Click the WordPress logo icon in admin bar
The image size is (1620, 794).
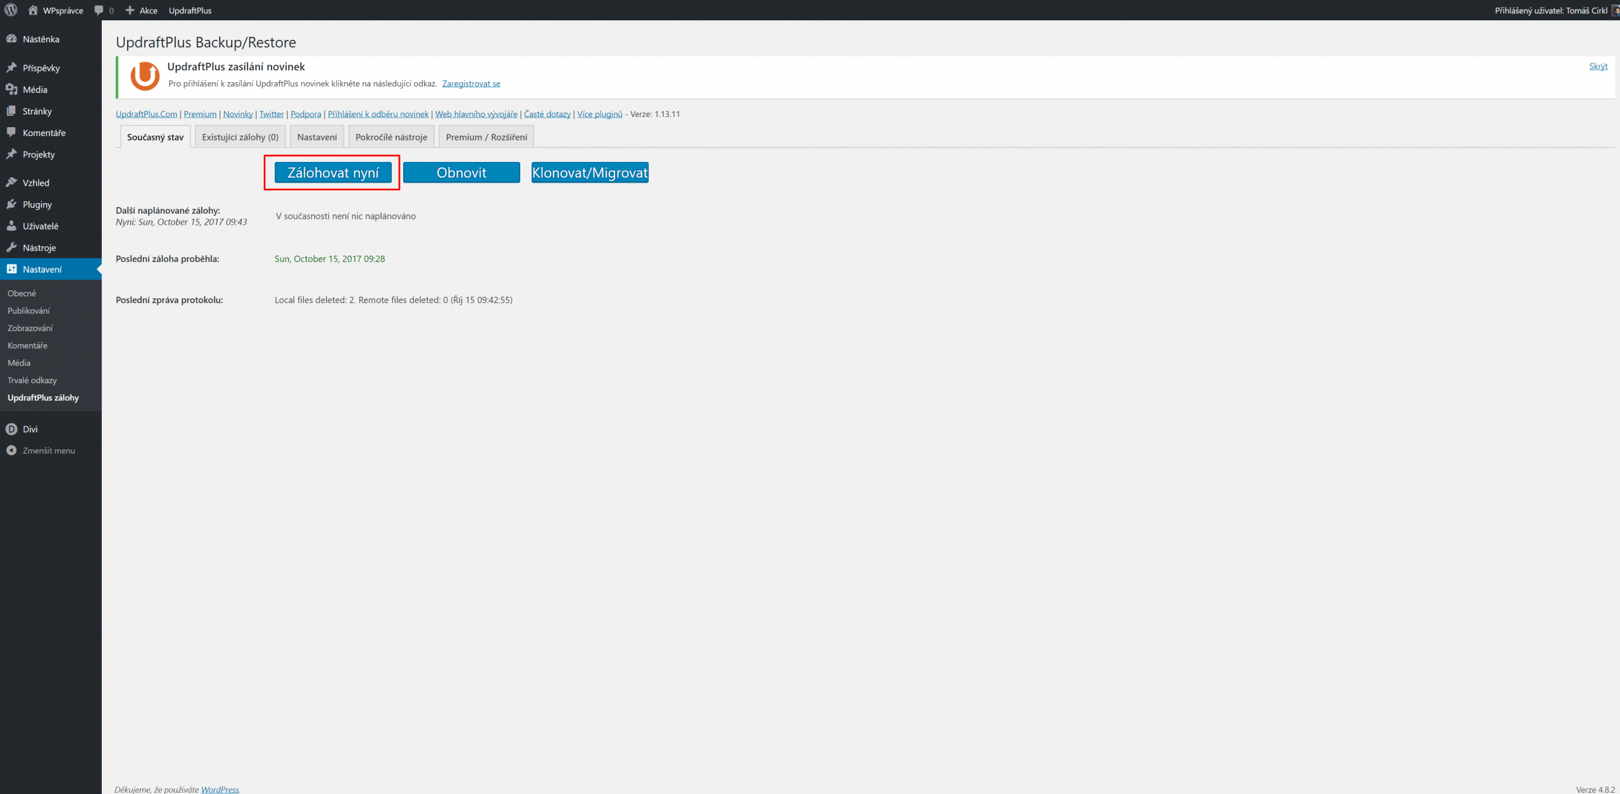[11, 10]
